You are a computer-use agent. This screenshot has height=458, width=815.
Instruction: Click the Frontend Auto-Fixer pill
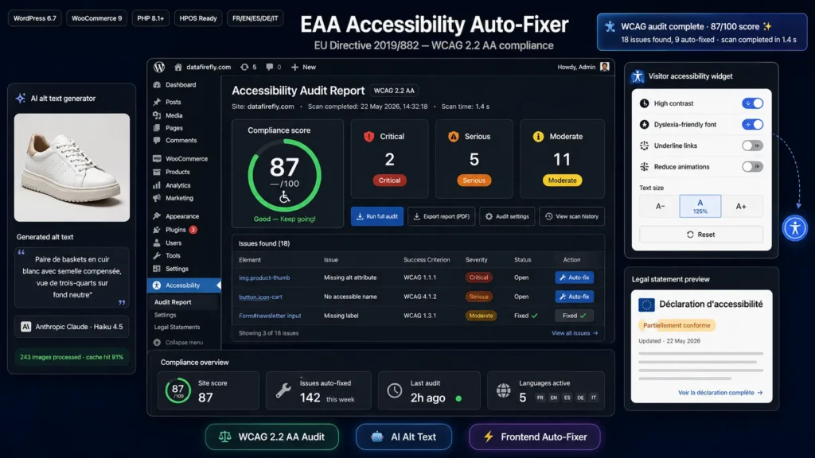[534, 437]
